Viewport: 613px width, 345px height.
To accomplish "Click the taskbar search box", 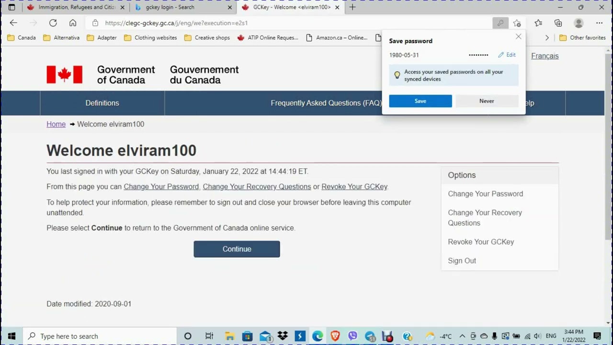I will pyautogui.click(x=100, y=336).
